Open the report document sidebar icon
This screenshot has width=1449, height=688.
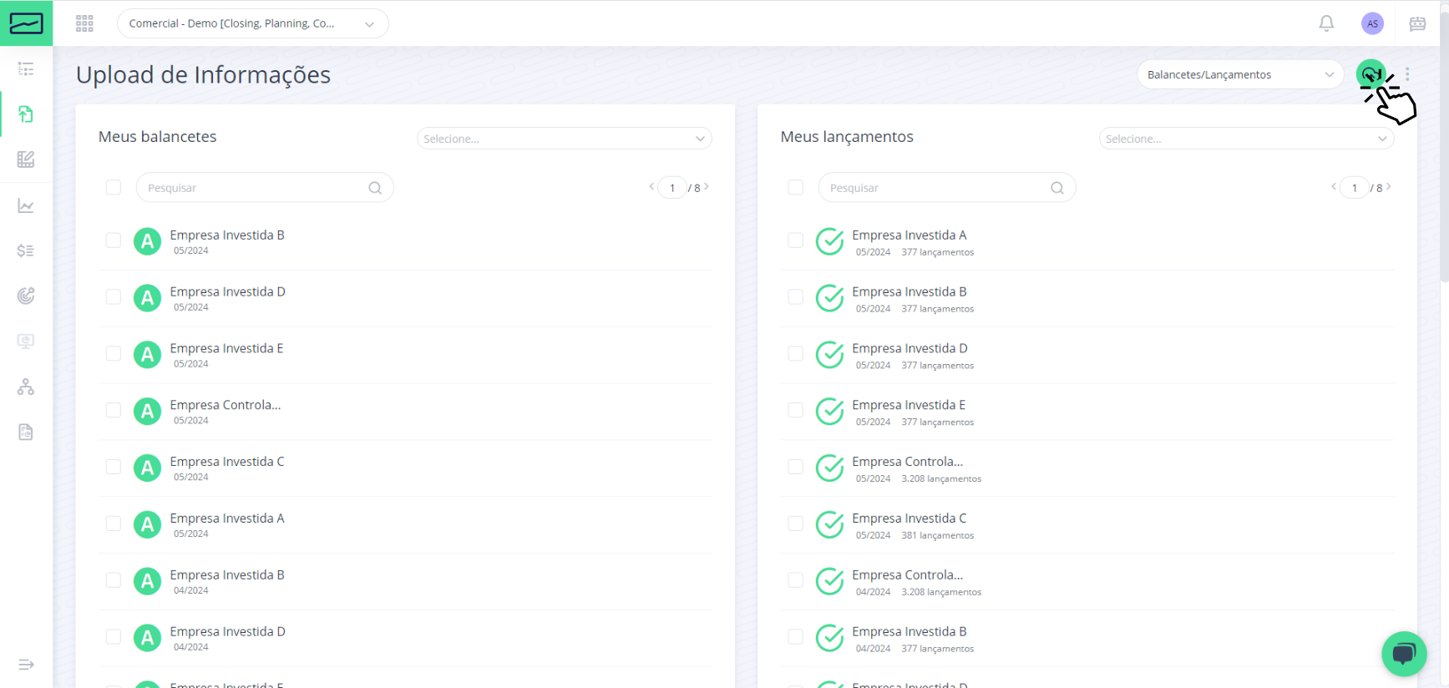26,432
